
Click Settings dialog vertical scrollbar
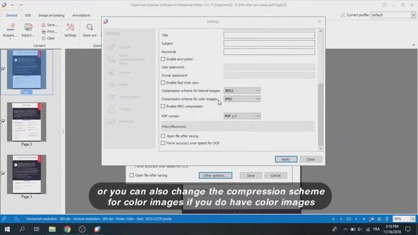click(321, 115)
